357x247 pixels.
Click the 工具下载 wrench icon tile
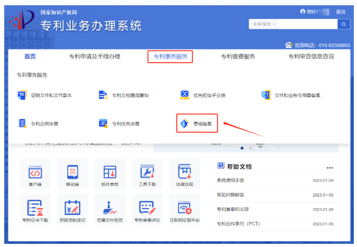pyautogui.click(x=147, y=174)
